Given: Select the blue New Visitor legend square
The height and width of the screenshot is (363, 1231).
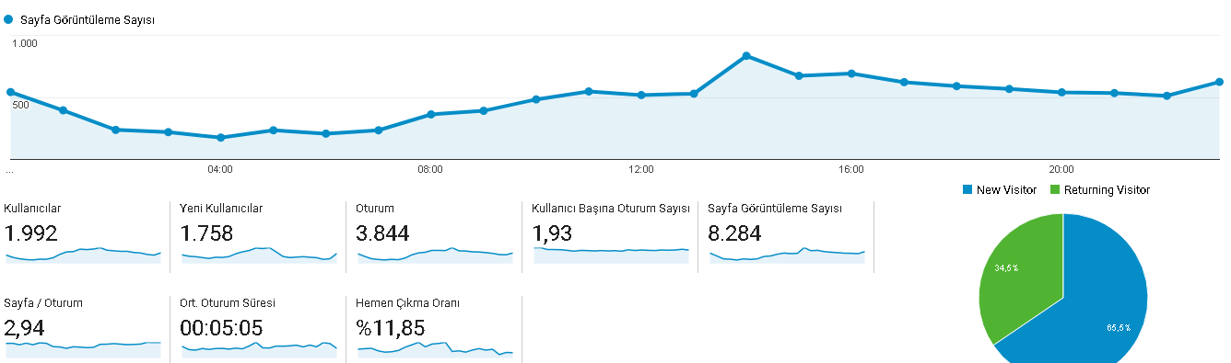Looking at the screenshot, I should tap(967, 189).
